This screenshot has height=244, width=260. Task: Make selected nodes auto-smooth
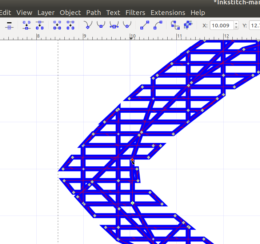(127, 25)
